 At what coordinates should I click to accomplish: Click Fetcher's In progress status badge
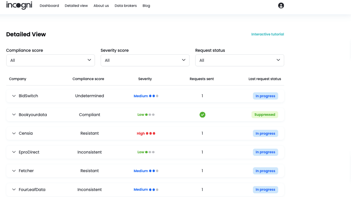point(265,171)
